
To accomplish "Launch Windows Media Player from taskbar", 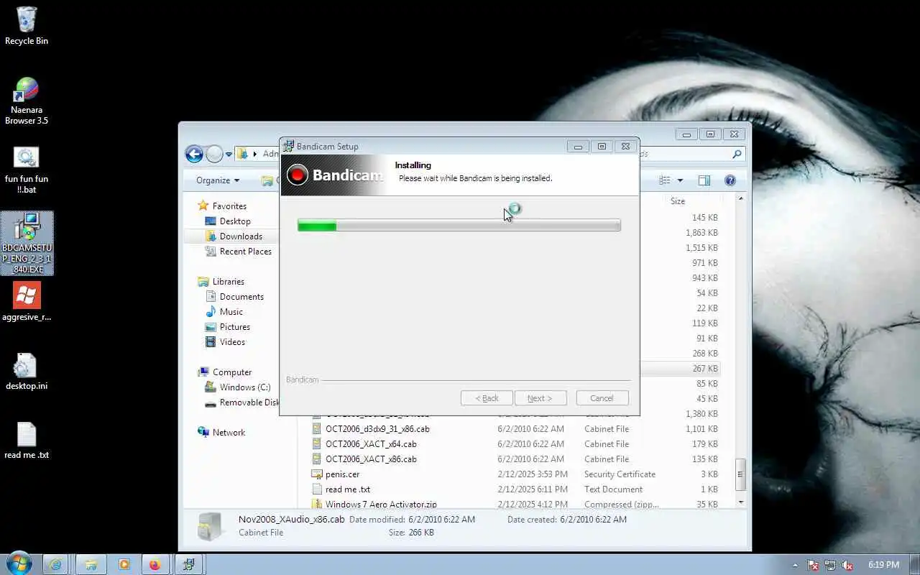I will pyautogui.click(x=124, y=564).
